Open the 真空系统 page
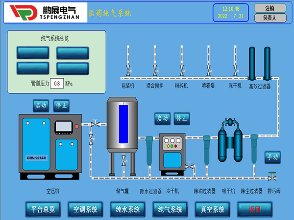The width and height of the screenshot is (294, 220). [x=212, y=209]
